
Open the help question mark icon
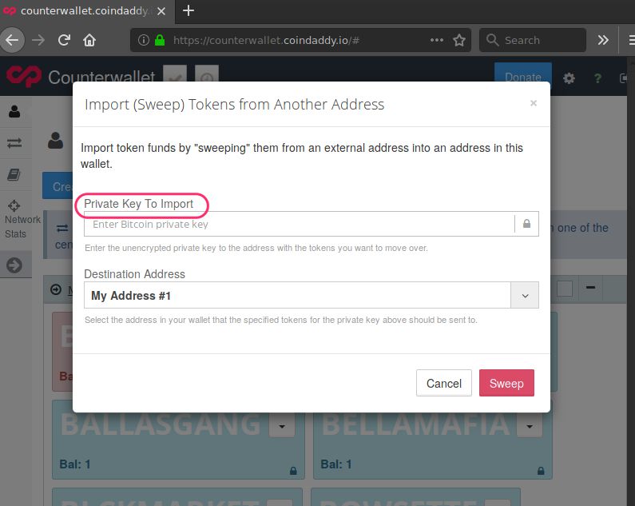597,78
